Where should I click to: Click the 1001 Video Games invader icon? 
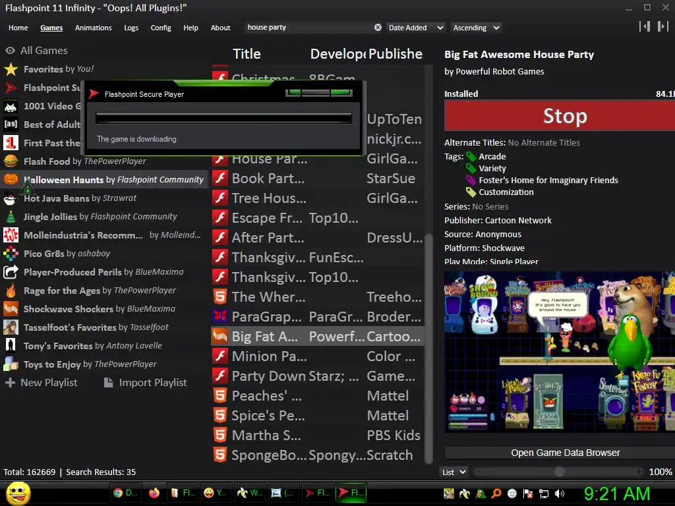[x=11, y=106]
